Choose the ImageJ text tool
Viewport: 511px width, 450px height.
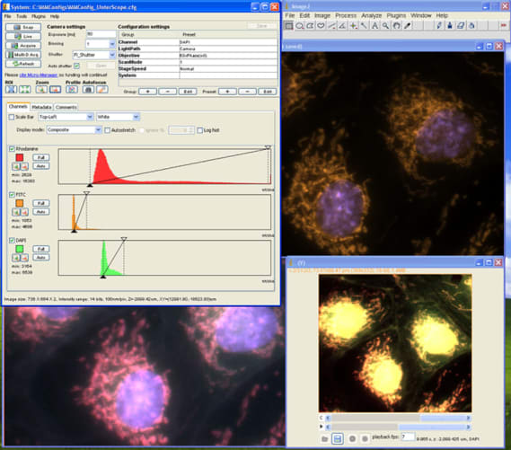click(x=375, y=26)
